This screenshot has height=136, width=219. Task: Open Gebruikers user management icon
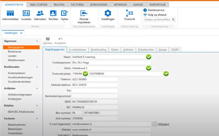(x=40, y=13)
